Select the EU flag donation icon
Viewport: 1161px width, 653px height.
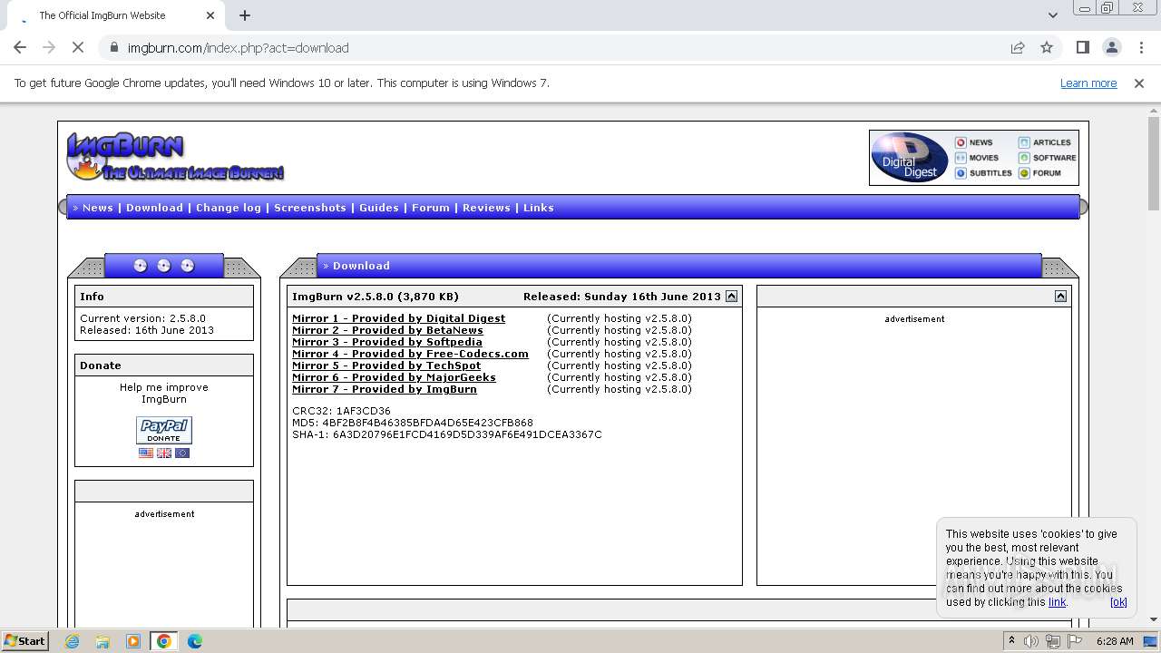[x=182, y=453]
